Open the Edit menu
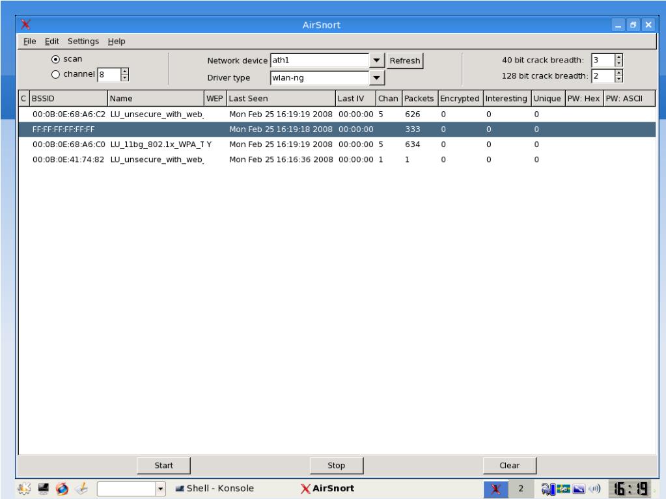This screenshot has width=666, height=499. pos(52,41)
